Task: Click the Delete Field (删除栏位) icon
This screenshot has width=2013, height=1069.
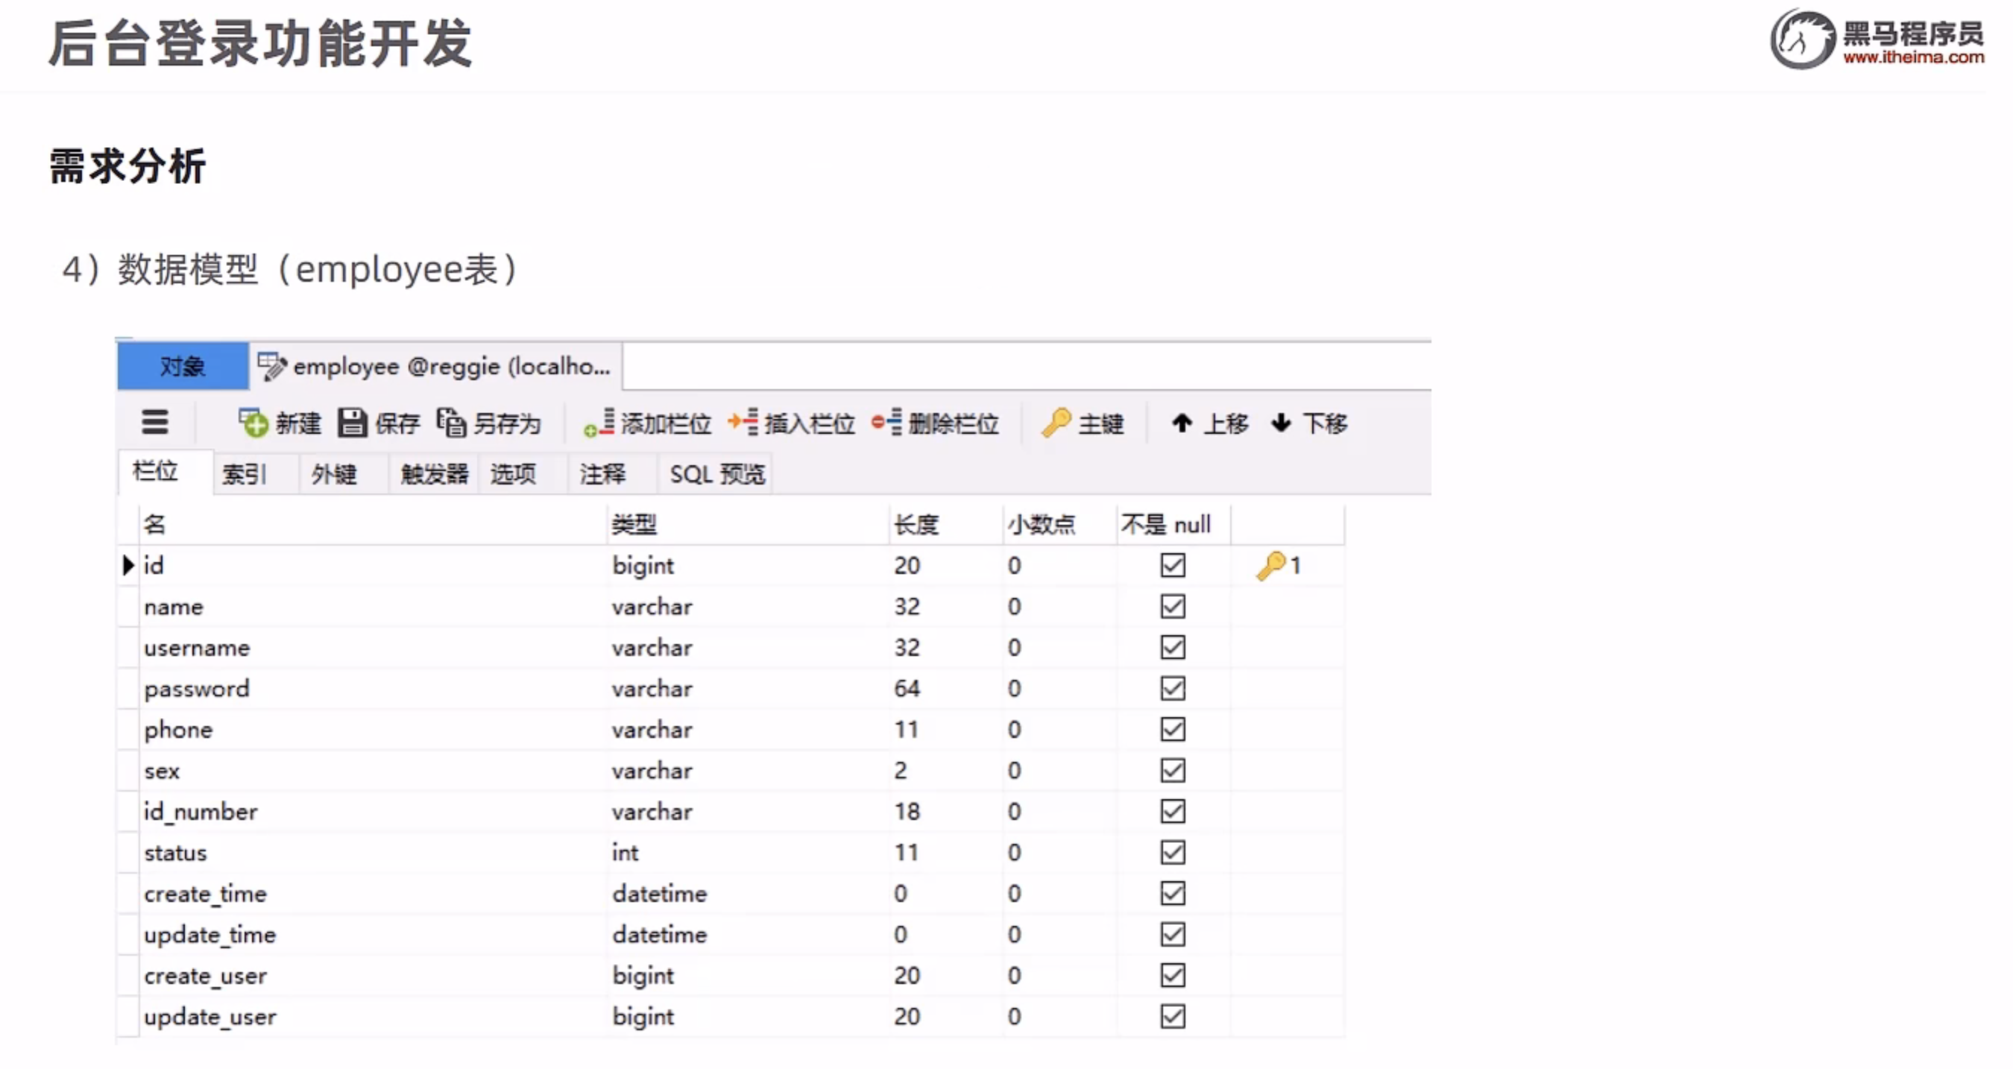Action: (887, 423)
